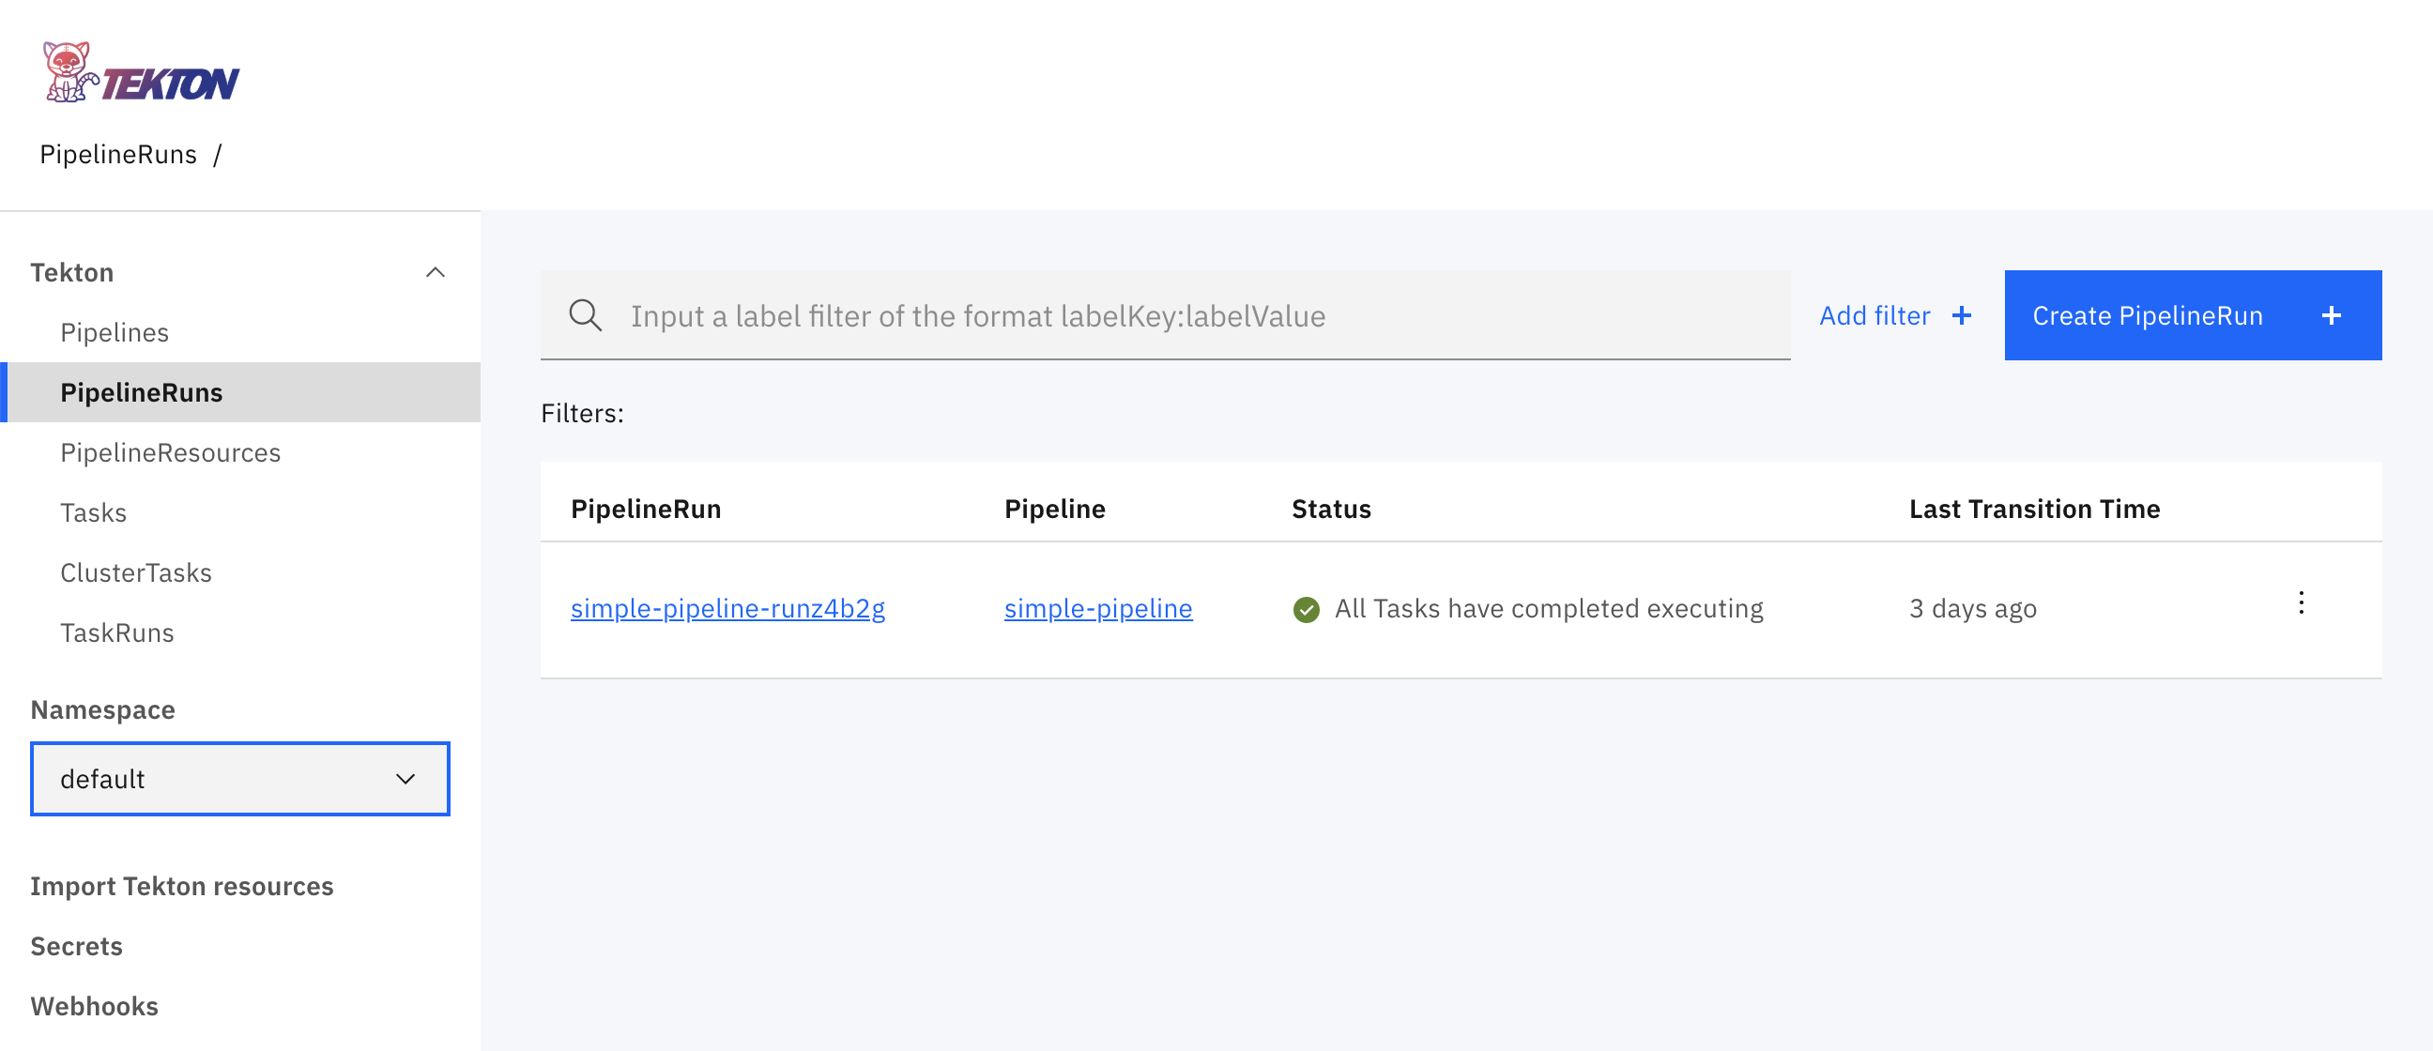Click the plus icon next to Add filter
Image resolution: width=2433 pixels, height=1051 pixels.
coord(1963,315)
